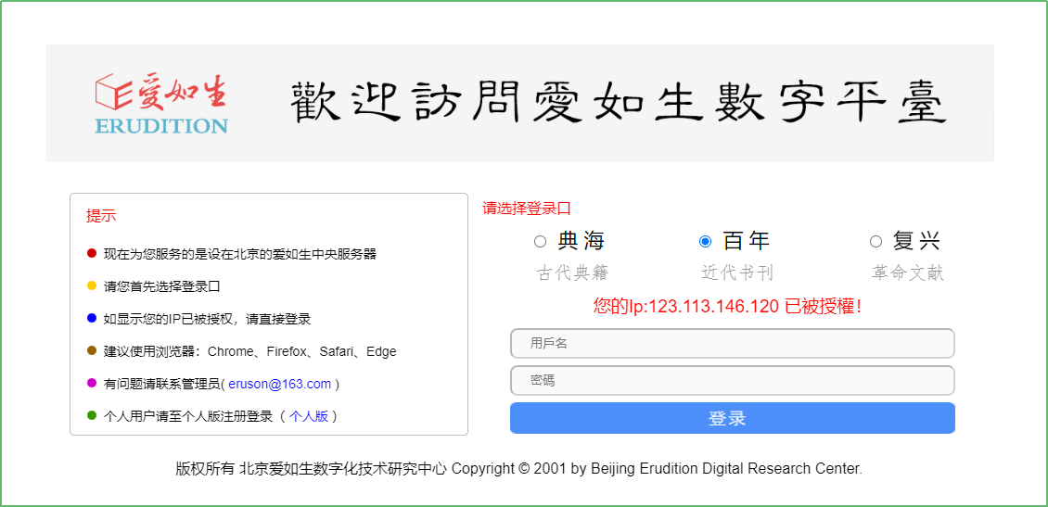Open the 个人版 personal edition link
This screenshot has height=507, width=1048.
[x=309, y=416]
